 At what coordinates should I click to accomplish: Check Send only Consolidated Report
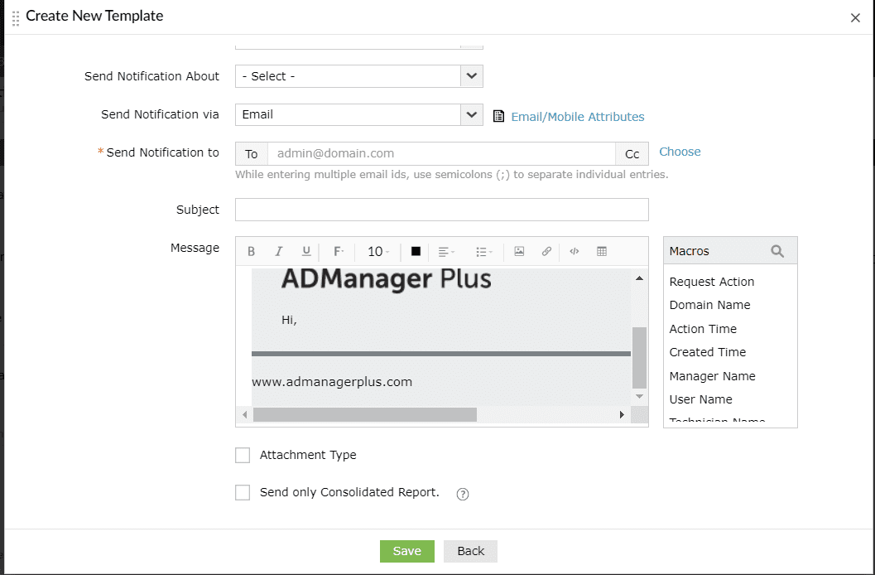(x=243, y=492)
